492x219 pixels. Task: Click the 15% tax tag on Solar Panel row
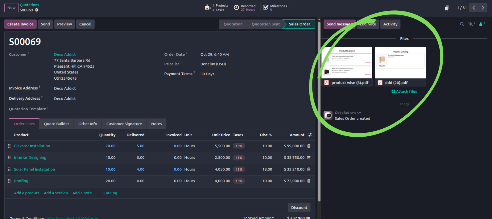239,169
